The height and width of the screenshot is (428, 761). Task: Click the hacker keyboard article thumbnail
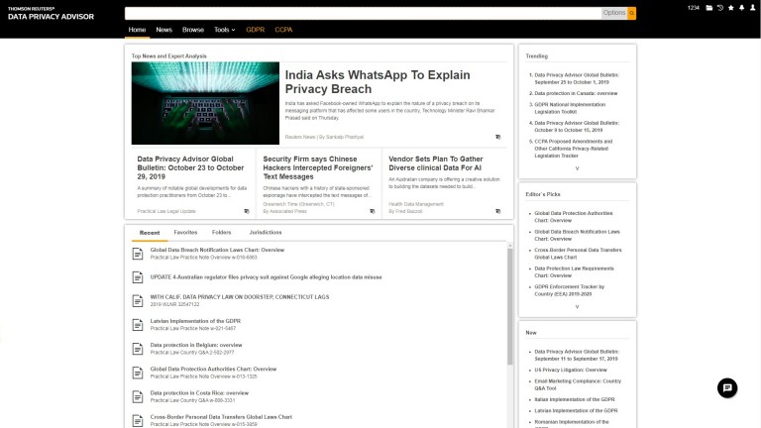(x=205, y=103)
